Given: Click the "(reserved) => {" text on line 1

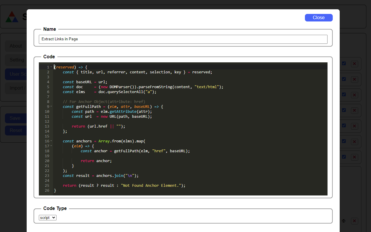Looking at the screenshot, I should click(x=71, y=67).
